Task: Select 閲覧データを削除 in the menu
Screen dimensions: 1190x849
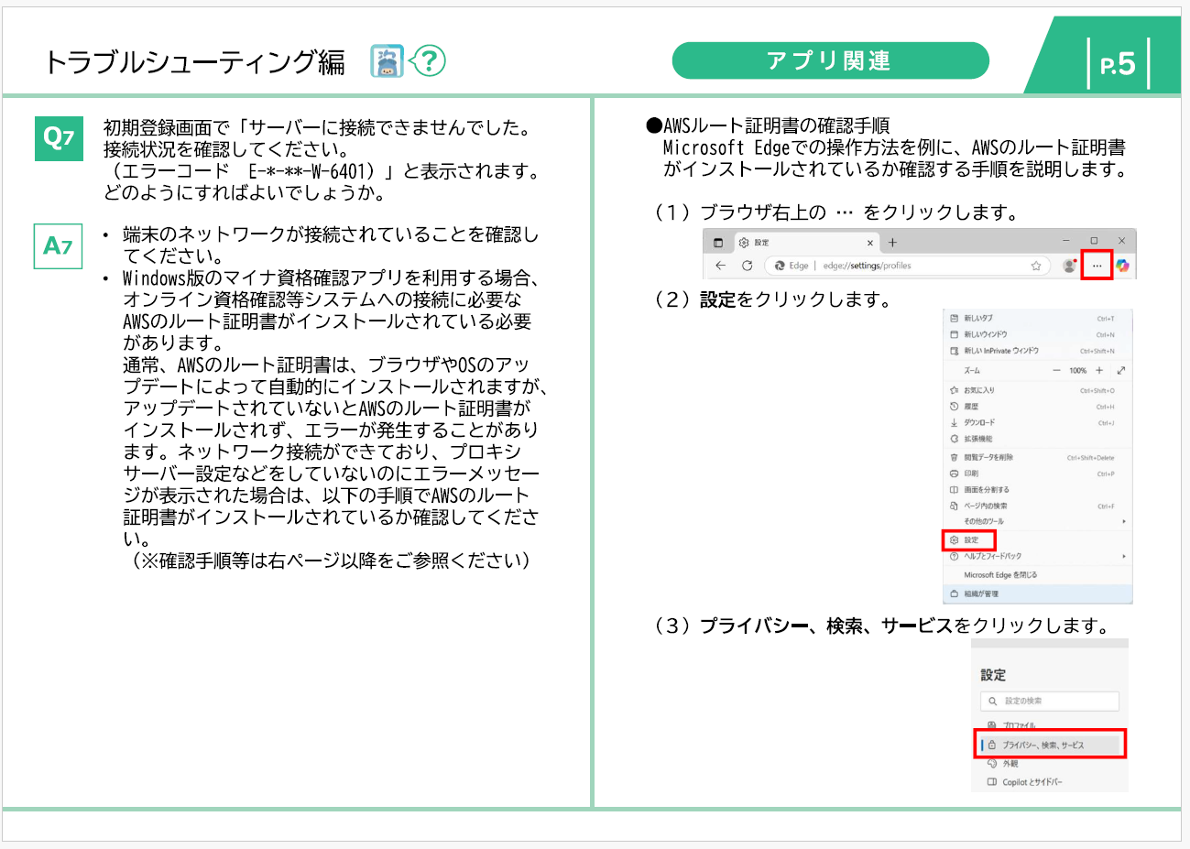Action: coord(1038,457)
